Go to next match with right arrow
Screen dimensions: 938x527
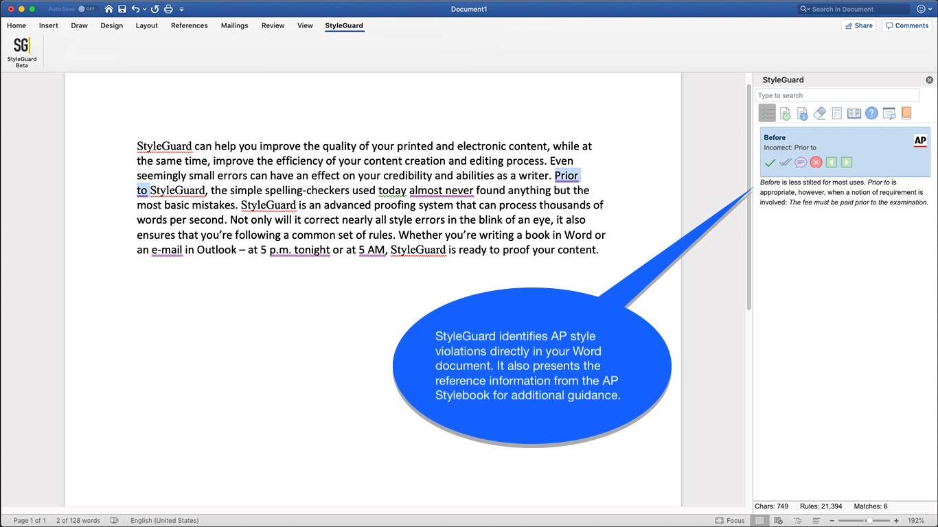click(847, 163)
